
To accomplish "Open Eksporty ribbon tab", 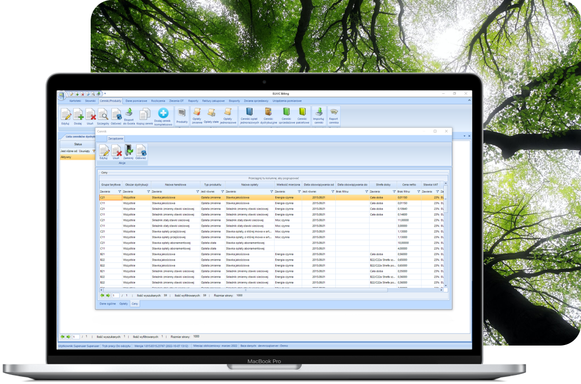I will 234,101.
